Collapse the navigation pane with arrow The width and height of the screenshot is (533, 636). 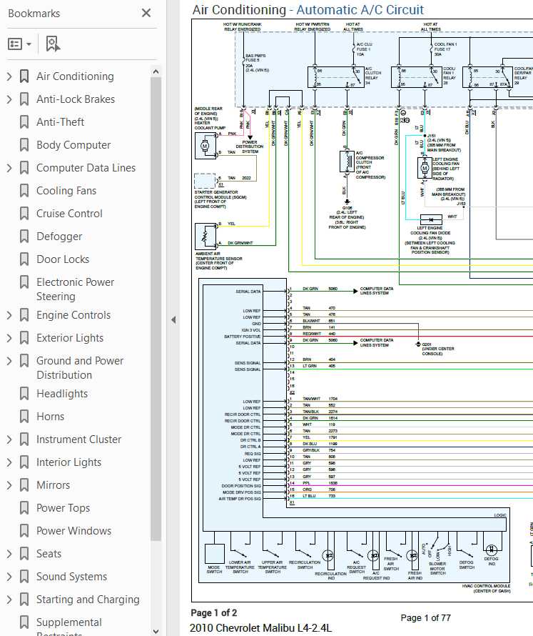coord(173,319)
